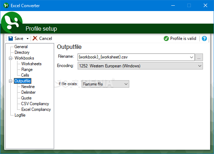The height and width of the screenshot is (154, 214).
Task: Click the green Profile is valid checkmark
Action: [166, 38]
